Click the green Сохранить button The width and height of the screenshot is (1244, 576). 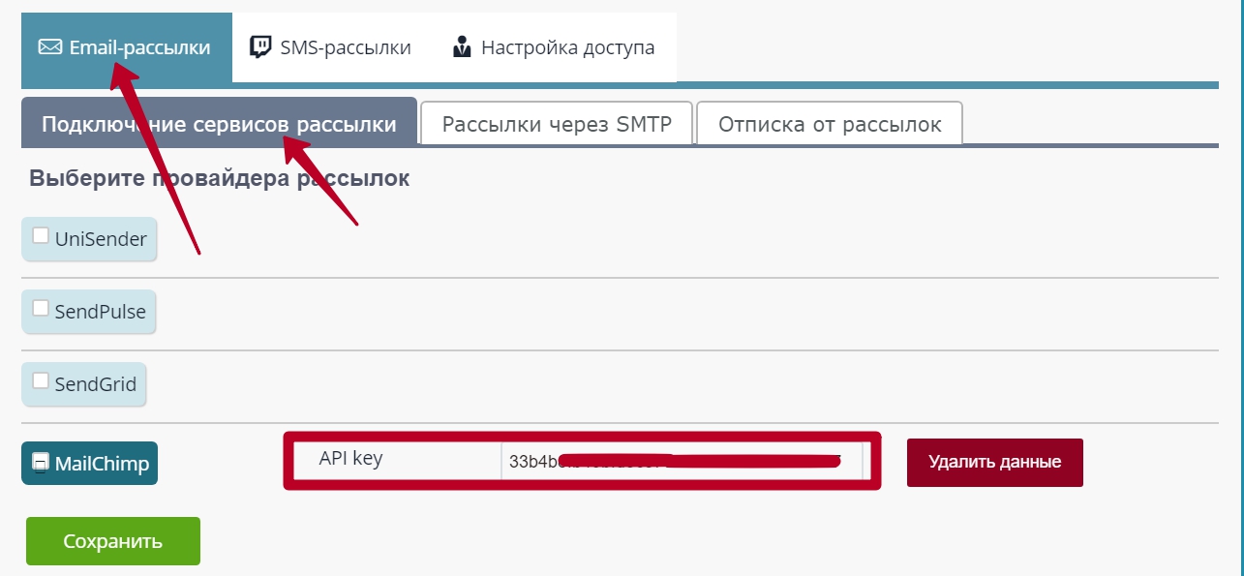(x=112, y=541)
